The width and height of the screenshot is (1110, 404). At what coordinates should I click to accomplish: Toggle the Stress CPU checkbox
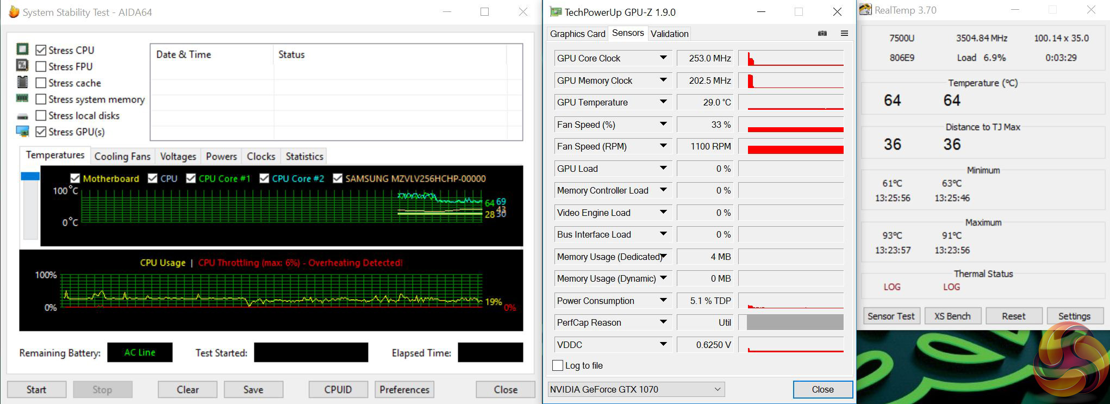40,50
